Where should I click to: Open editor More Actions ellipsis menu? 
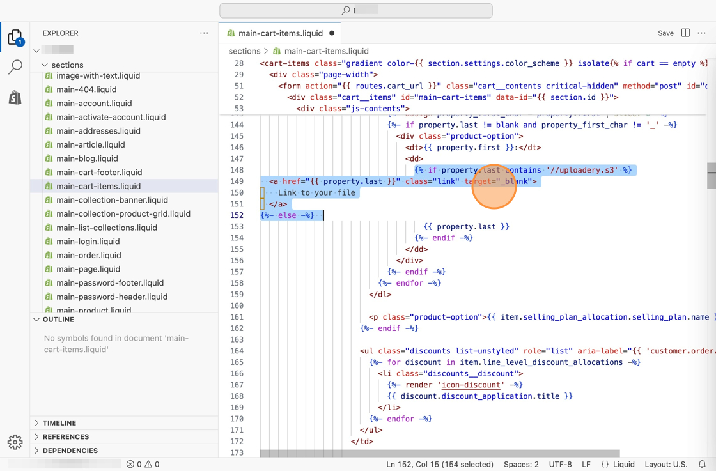tap(702, 33)
